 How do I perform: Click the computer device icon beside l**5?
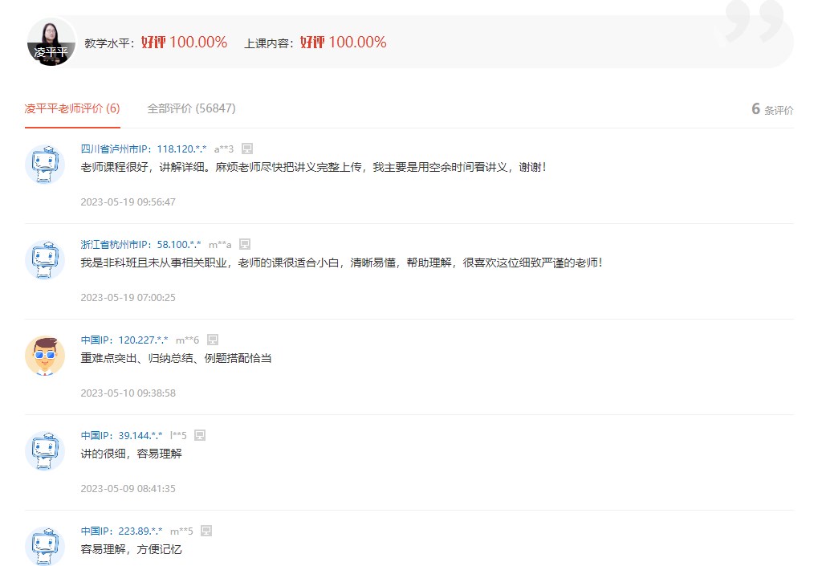click(x=200, y=436)
